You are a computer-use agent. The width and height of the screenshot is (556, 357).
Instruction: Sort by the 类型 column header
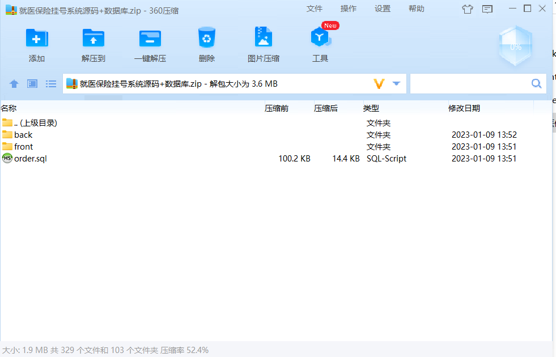[405, 108]
